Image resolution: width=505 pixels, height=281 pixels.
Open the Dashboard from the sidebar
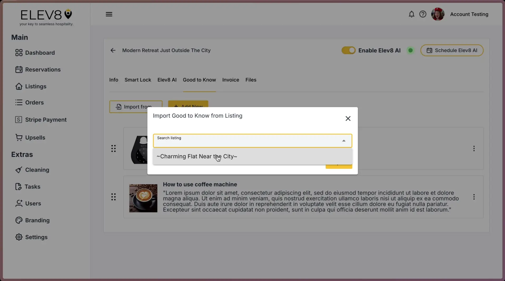pos(40,53)
